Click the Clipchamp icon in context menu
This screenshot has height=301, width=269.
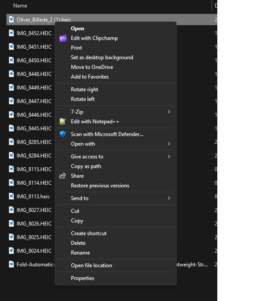[x=63, y=38]
